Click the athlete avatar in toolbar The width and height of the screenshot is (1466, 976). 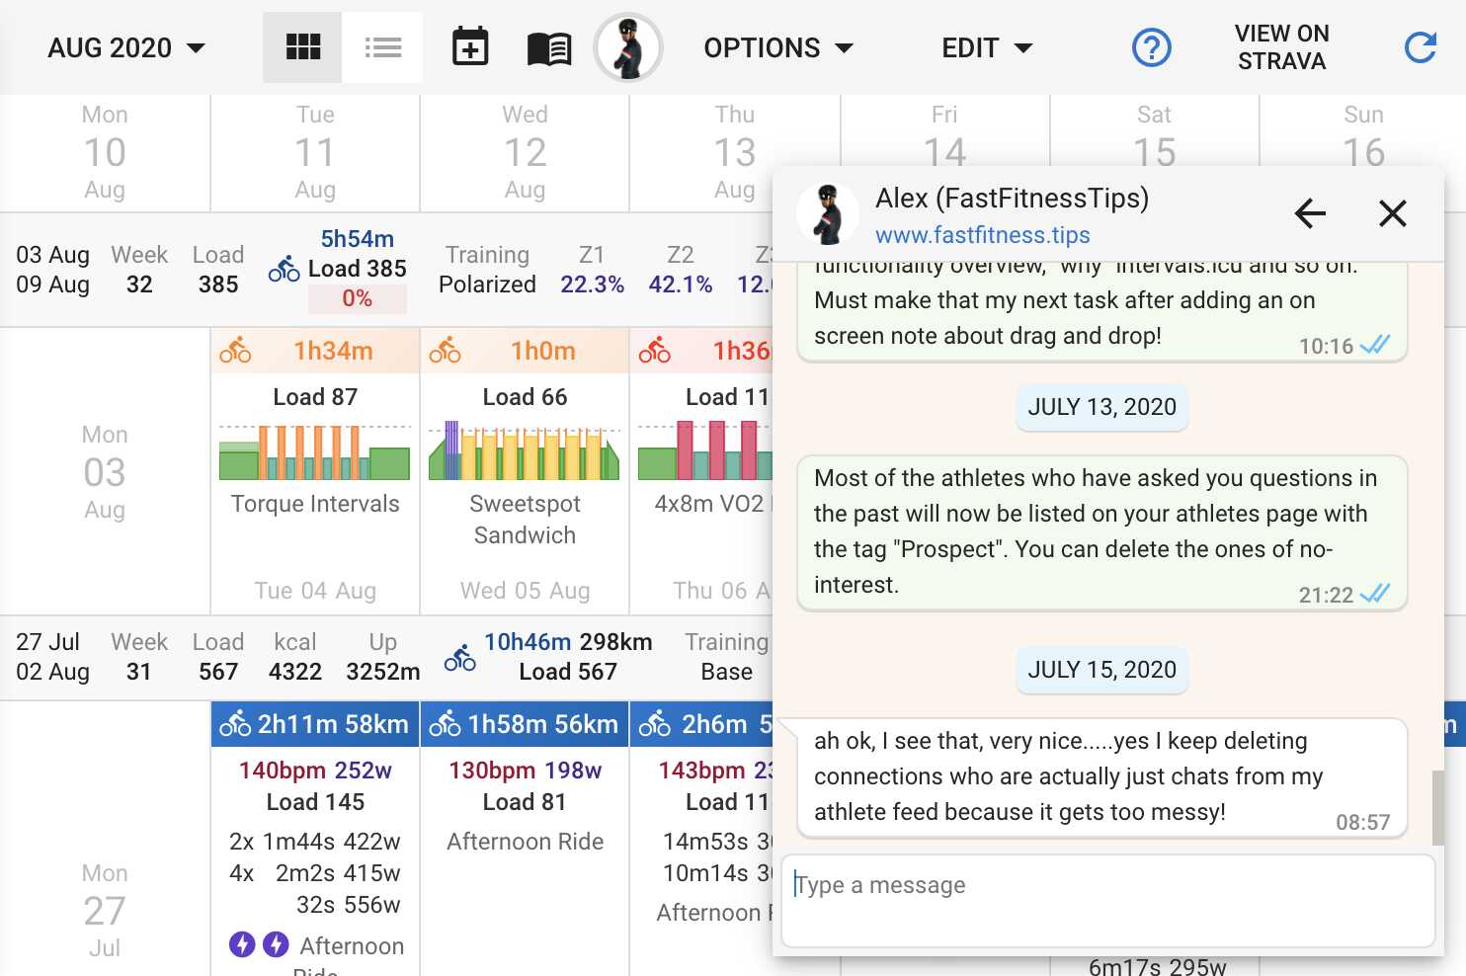tap(628, 47)
